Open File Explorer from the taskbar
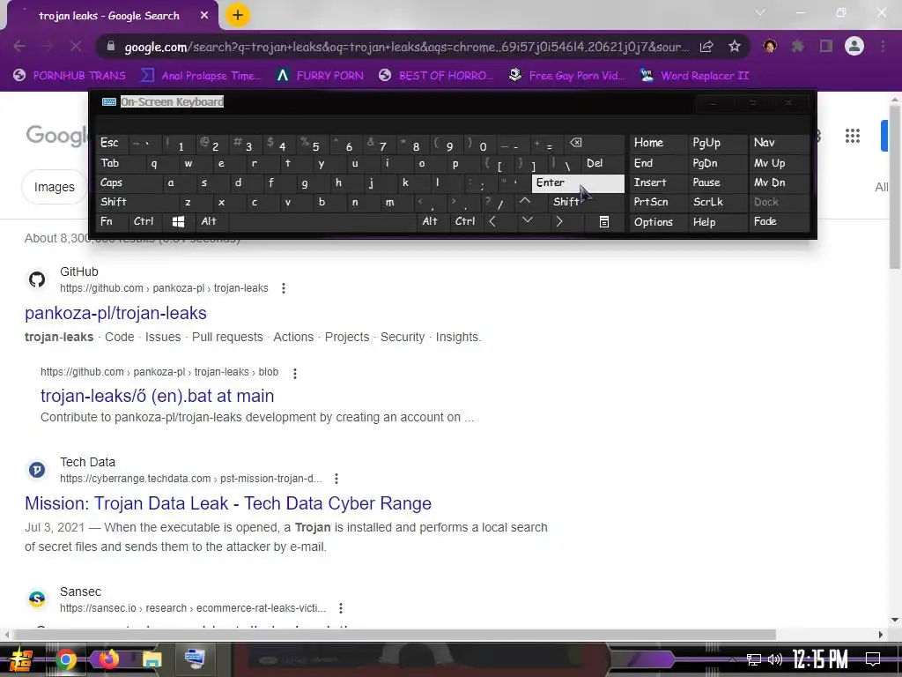902x677 pixels. pyautogui.click(x=152, y=659)
